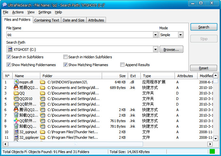Click the 32_qqinput file icon
This screenshot has width=221, height=156.
click(x=17, y=132)
